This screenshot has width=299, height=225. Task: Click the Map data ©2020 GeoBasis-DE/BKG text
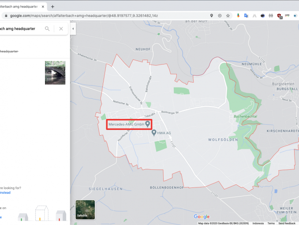point(224,223)
